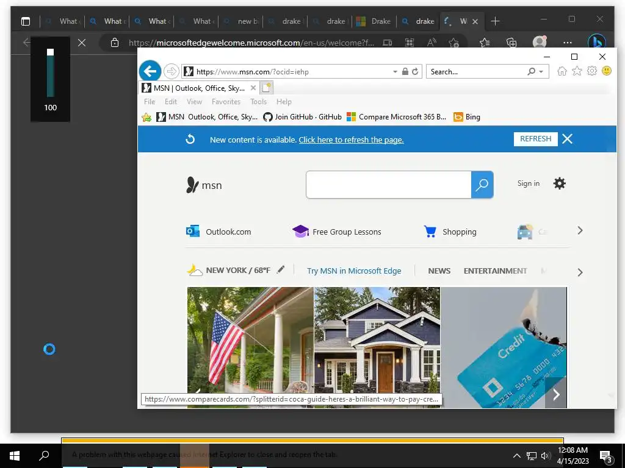Open the Help menu
The width and height of the screenshot is (625, 468).
click(x=284, y=102)
